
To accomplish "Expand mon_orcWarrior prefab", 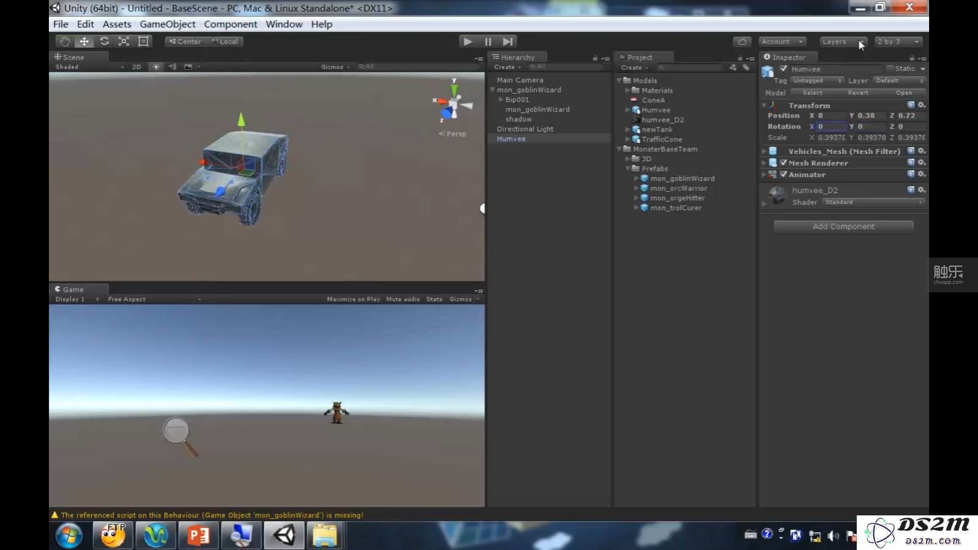I will [x=636, y=188].
